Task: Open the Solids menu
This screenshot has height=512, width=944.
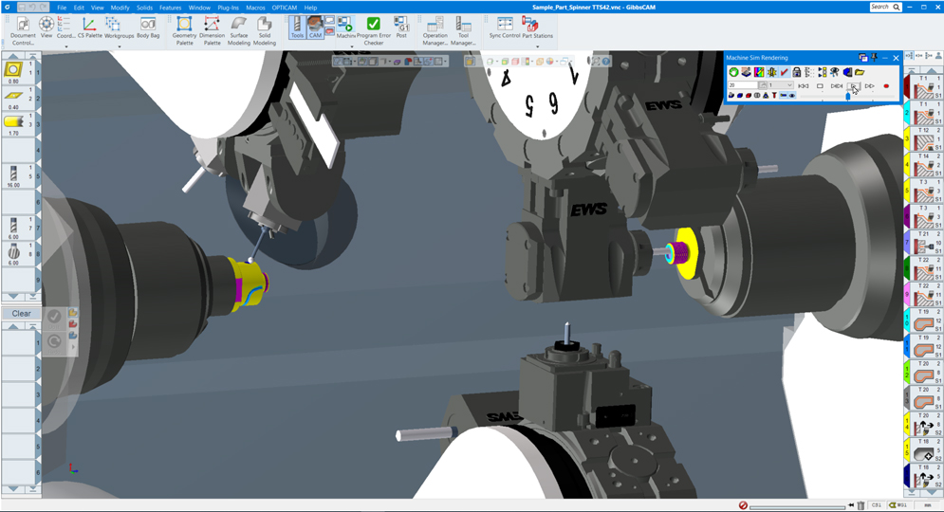Action: (144, 8)
